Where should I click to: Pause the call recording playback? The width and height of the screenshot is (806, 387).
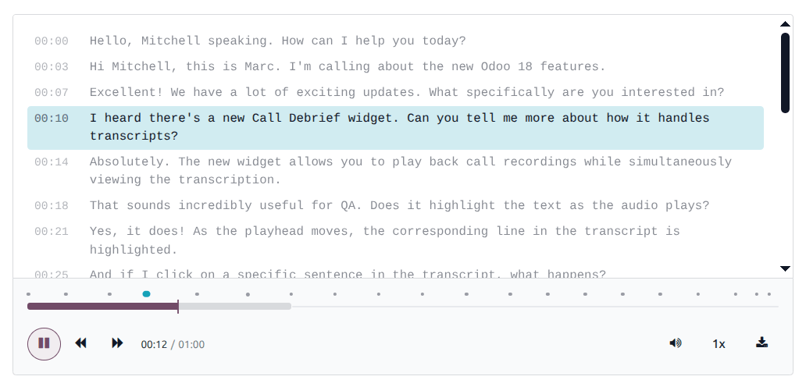pos(45,344)
